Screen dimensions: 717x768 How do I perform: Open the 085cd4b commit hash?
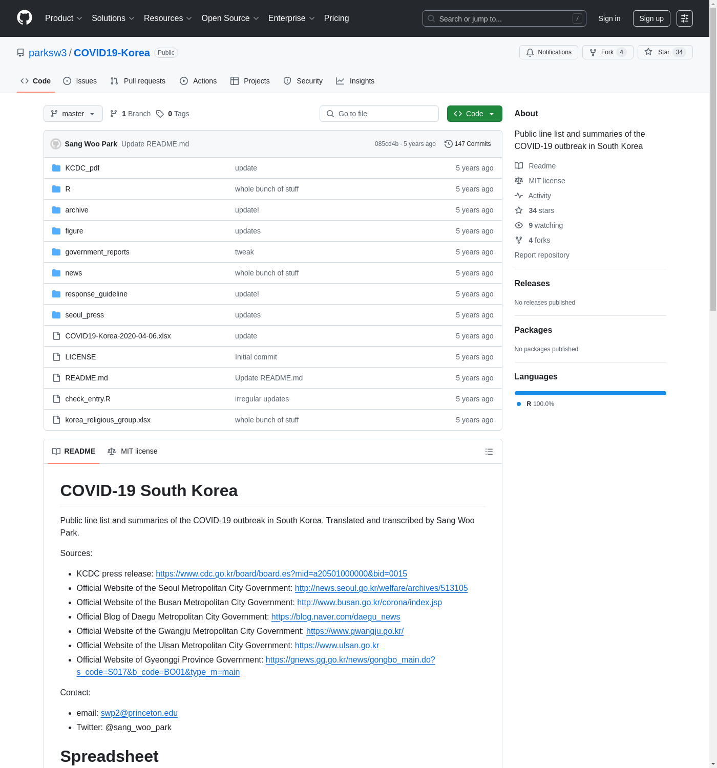coord(387,144)
